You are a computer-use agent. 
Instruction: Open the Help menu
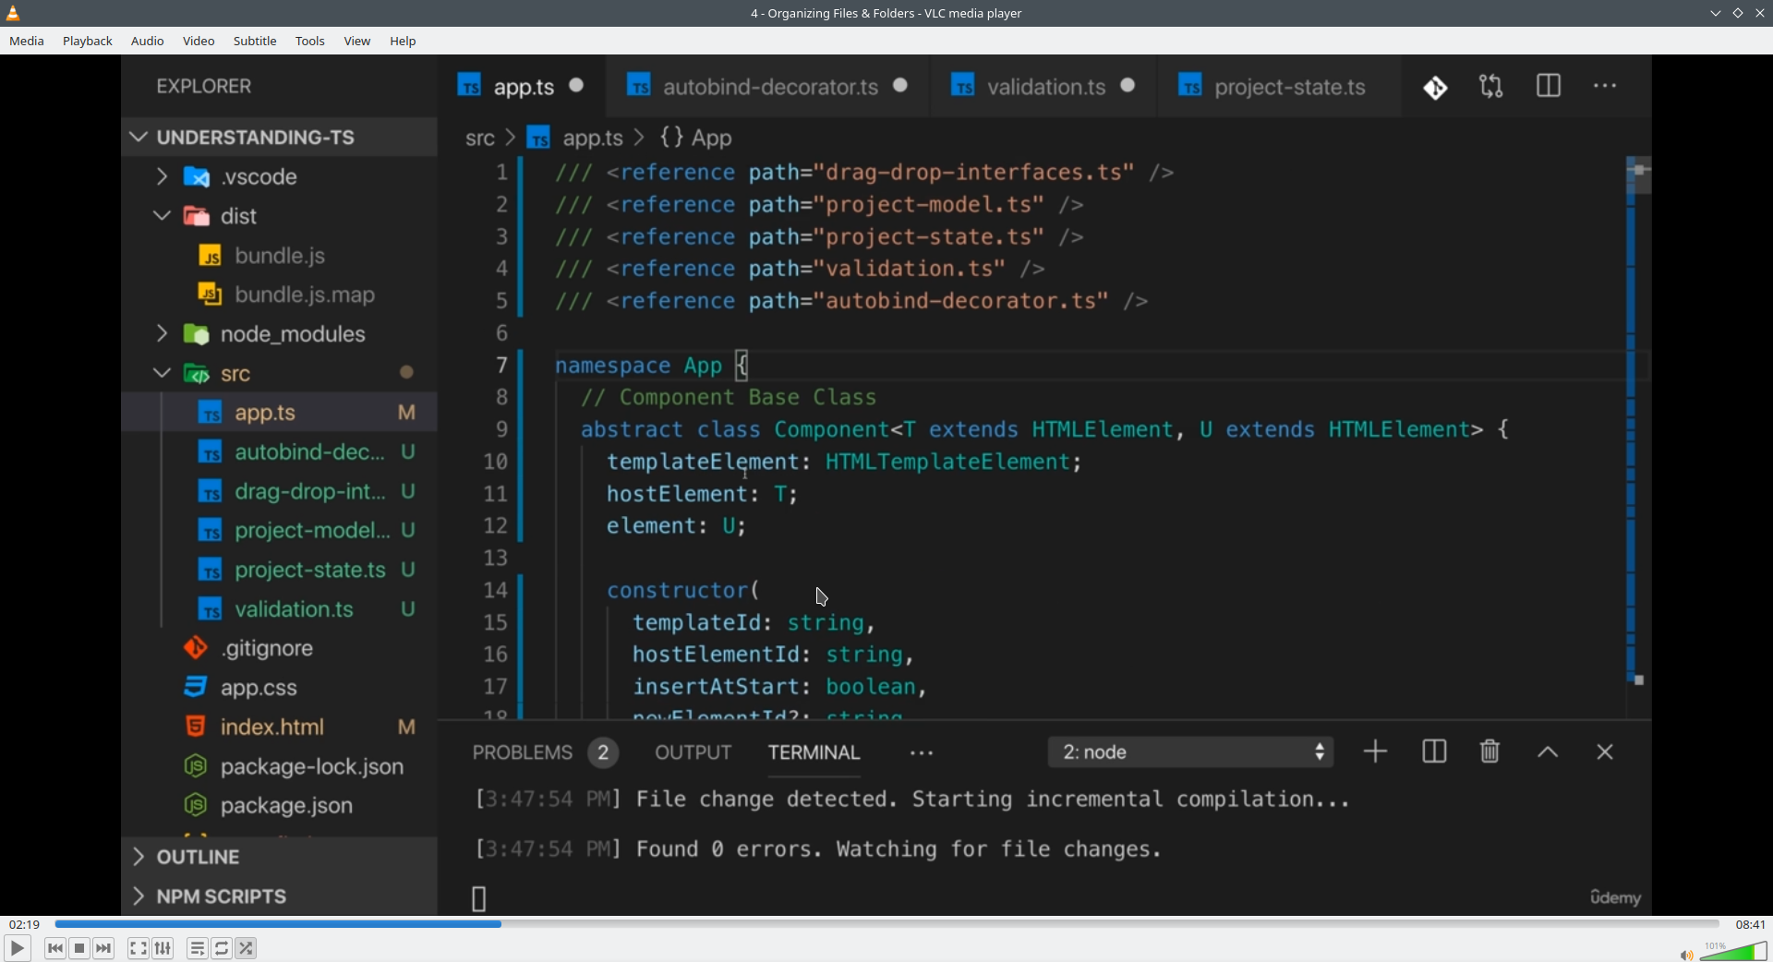click(x=403, y=42)
